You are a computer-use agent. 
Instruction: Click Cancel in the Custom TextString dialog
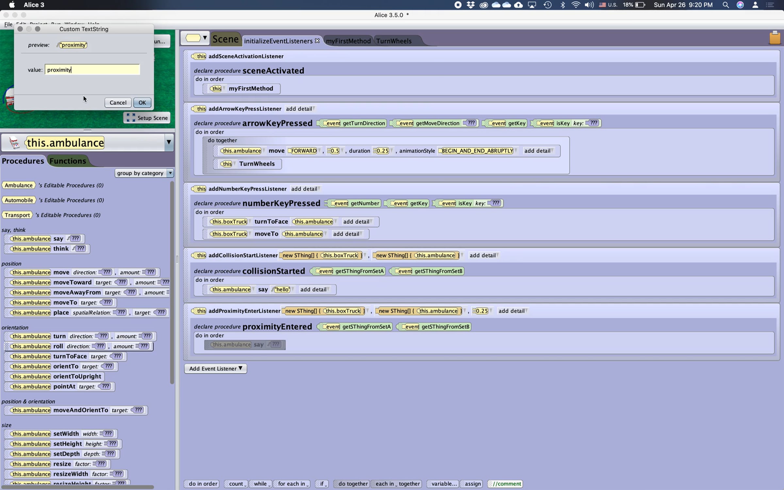(118, 103)
